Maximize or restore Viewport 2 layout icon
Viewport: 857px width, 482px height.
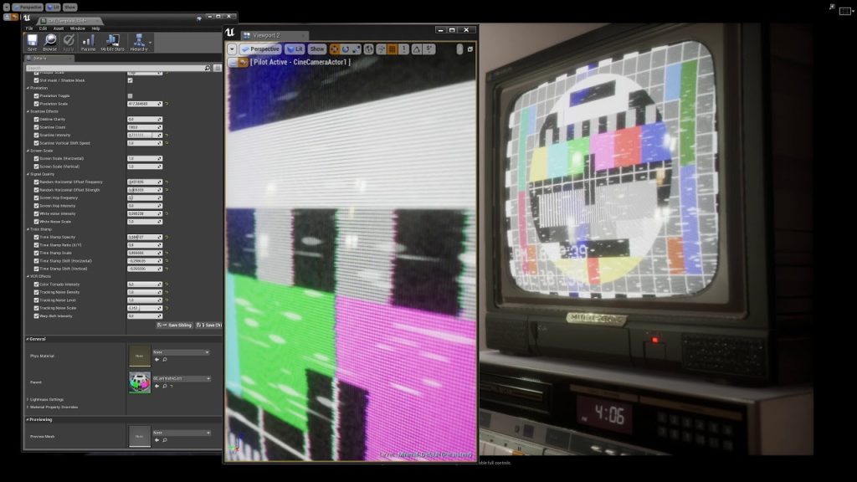470,49
